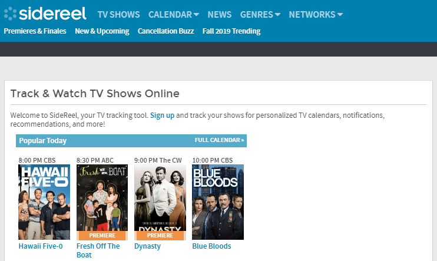Open Fall 2019 Trending
Image resolution: width=437 pixels, height=261 pixels.
231,31
